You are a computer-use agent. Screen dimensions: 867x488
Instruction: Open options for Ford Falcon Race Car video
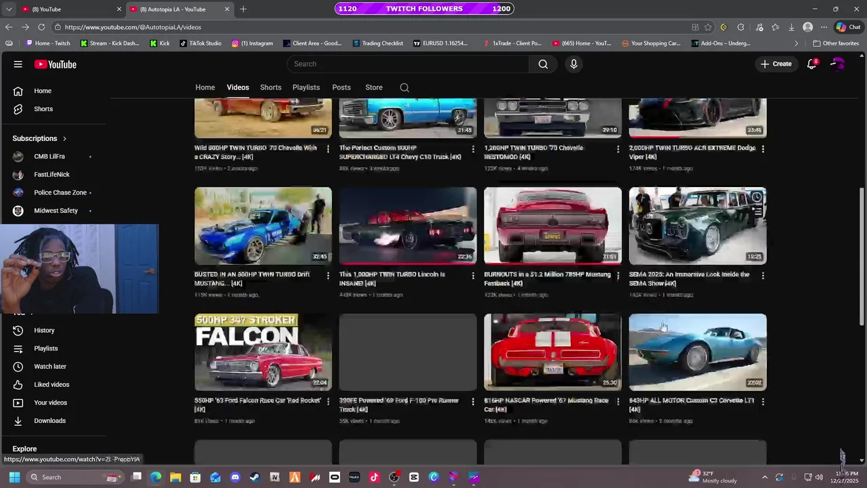click(329, 401)
